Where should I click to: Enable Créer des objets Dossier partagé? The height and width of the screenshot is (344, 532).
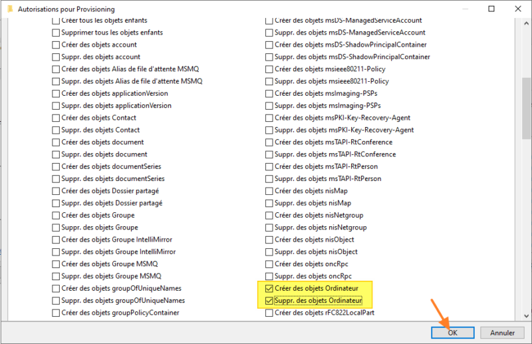point(56,191)
